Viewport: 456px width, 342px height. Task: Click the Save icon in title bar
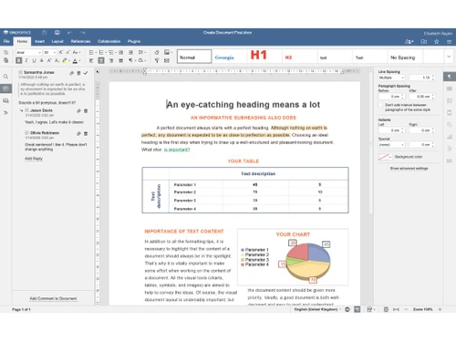45,32
